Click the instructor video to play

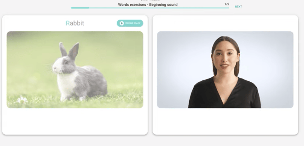225,69
